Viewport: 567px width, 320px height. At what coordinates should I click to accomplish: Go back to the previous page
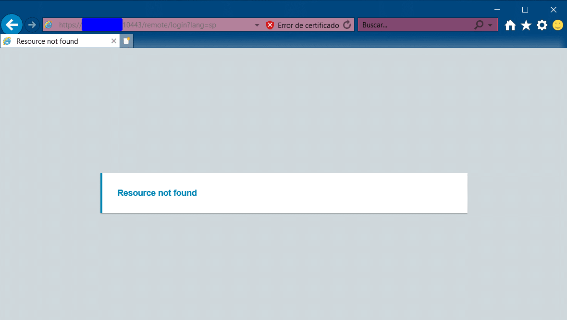pos(12,25)
